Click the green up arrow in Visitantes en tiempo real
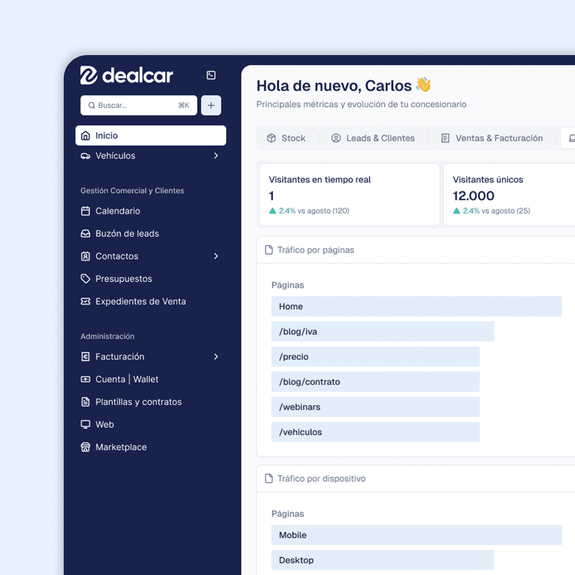The height and width of the screenshot is (575, 575). (273, 211)
